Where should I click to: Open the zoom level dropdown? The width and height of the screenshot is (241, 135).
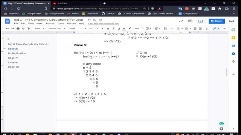[39, 28]
